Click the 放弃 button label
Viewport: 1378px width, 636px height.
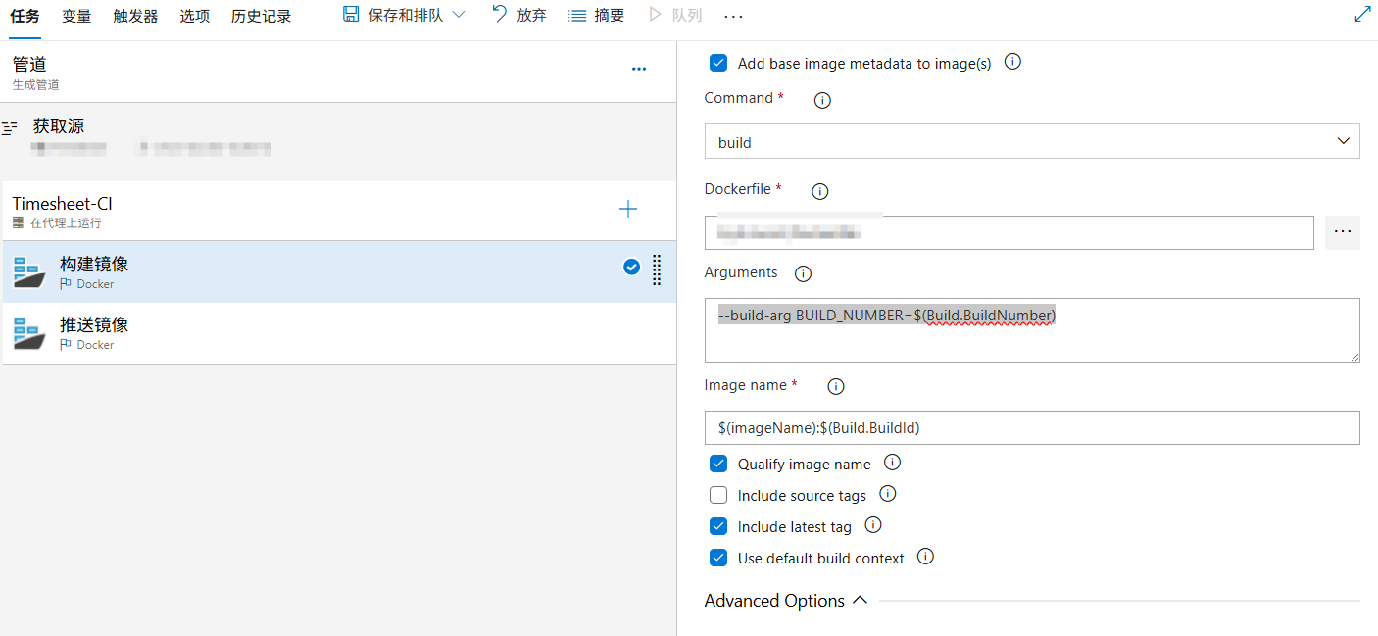[x=532, y=16]
